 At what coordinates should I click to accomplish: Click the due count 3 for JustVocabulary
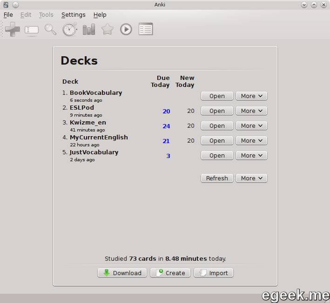168,156
